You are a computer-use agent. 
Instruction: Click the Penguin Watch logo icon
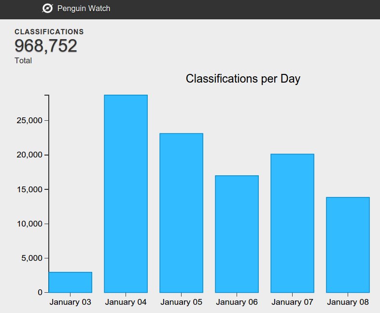tap(47, 8)
